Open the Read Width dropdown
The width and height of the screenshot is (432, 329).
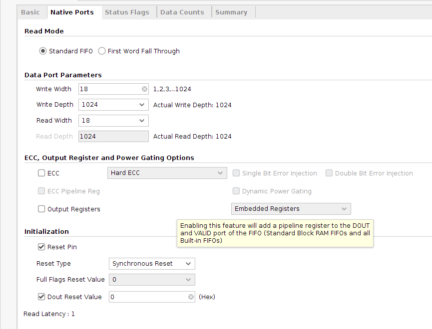coord(142,121)
